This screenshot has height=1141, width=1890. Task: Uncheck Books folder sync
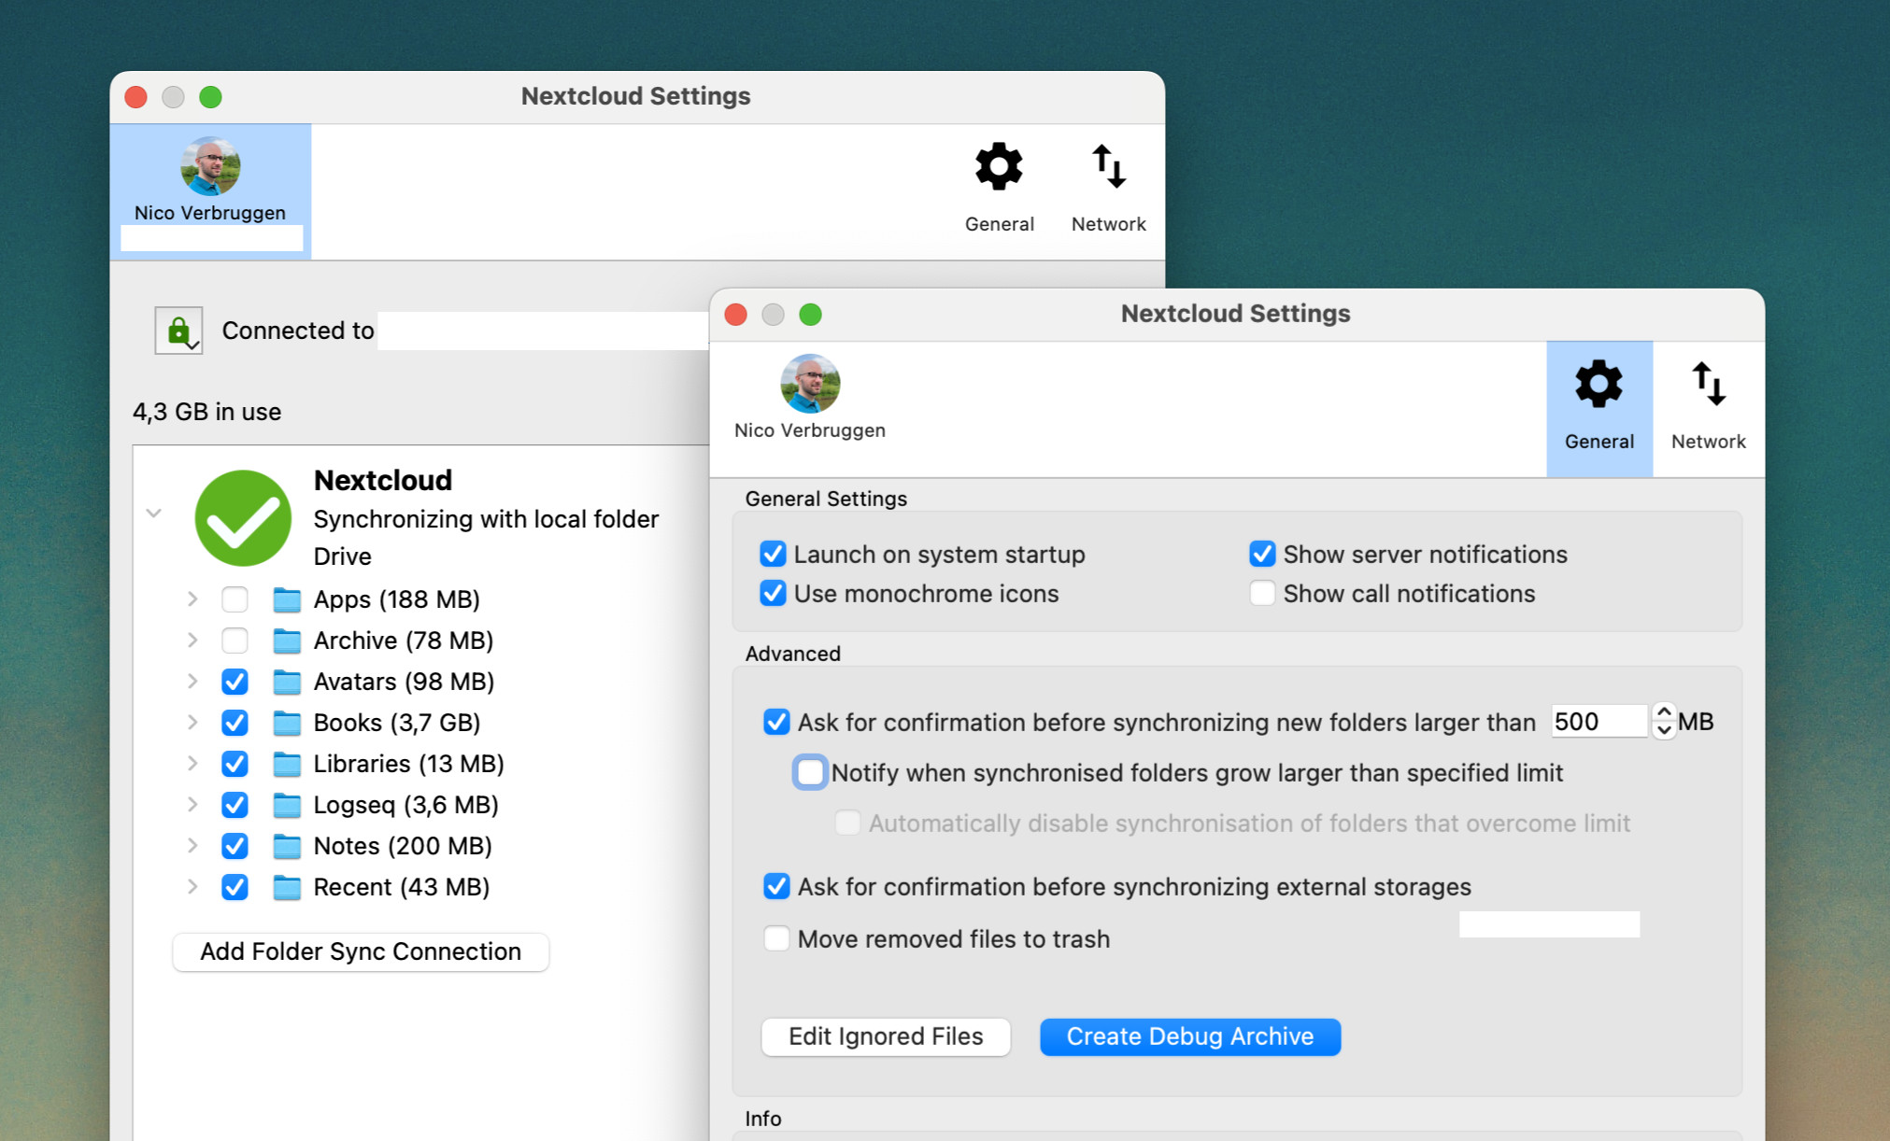pos(234,723)
